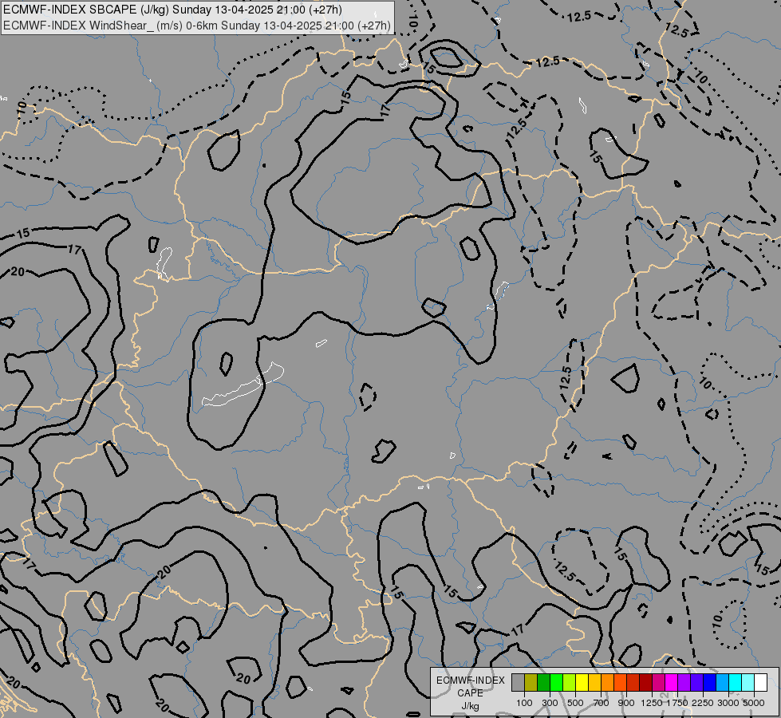Select the dark green legend swatch
Viewport: 781px width, 718px height.
coord(544,682)
